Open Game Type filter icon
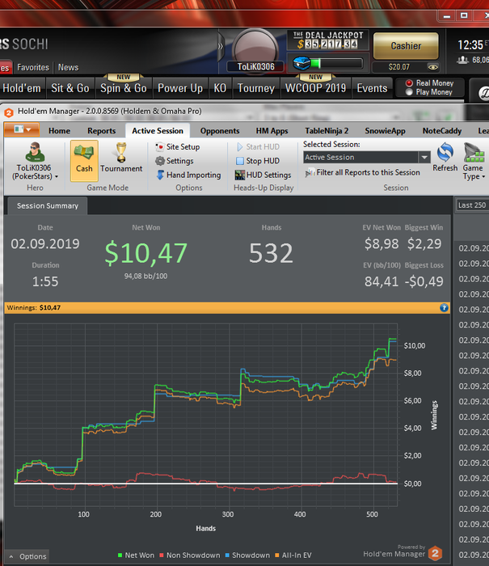 (474, 152)
